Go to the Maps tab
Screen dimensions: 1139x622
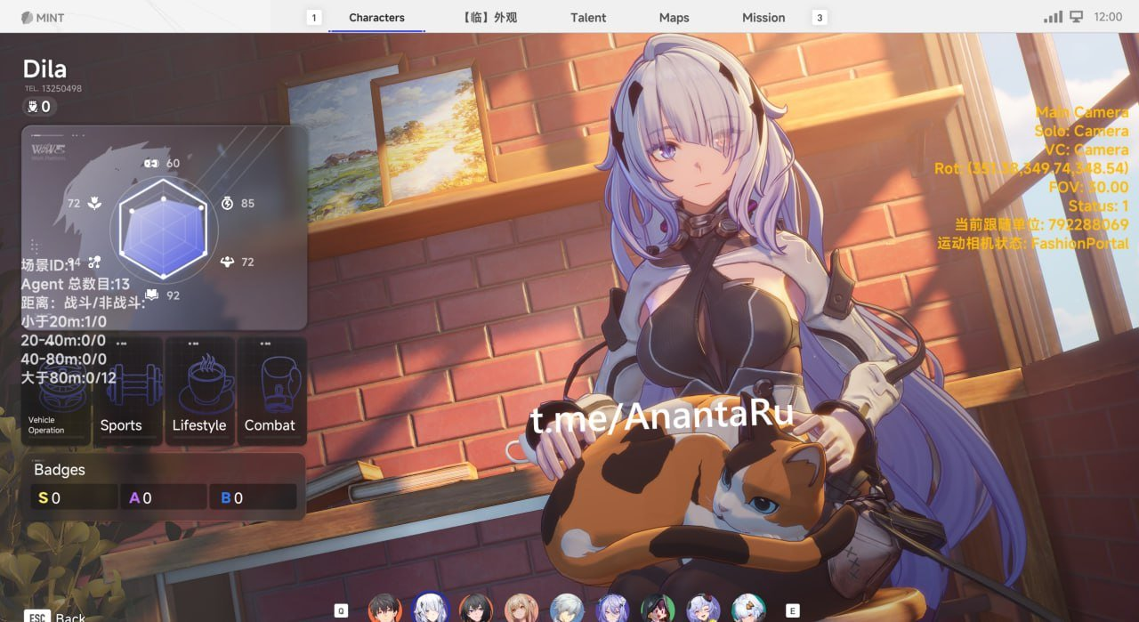pos(674,17)
